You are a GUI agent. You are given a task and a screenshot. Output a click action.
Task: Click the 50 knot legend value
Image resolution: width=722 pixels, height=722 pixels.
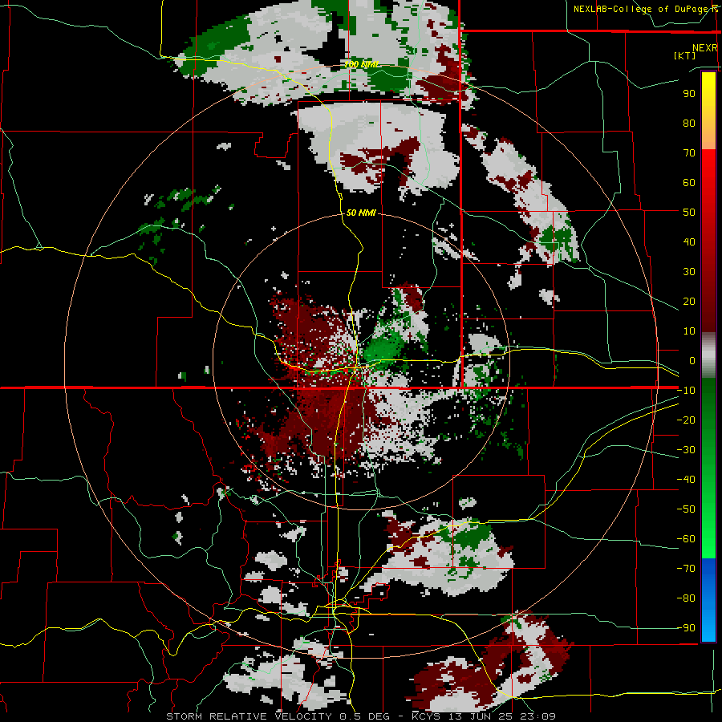coord(689,213)
